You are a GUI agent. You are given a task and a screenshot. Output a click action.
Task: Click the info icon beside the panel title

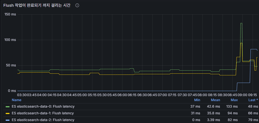[77, 5]
